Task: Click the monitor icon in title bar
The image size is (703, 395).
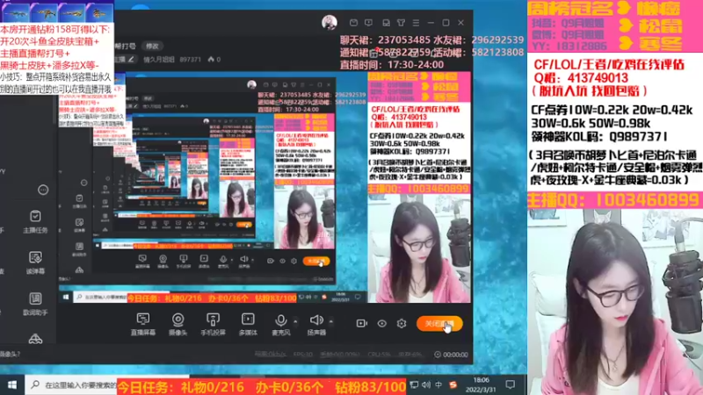Action: coord(368,23)
